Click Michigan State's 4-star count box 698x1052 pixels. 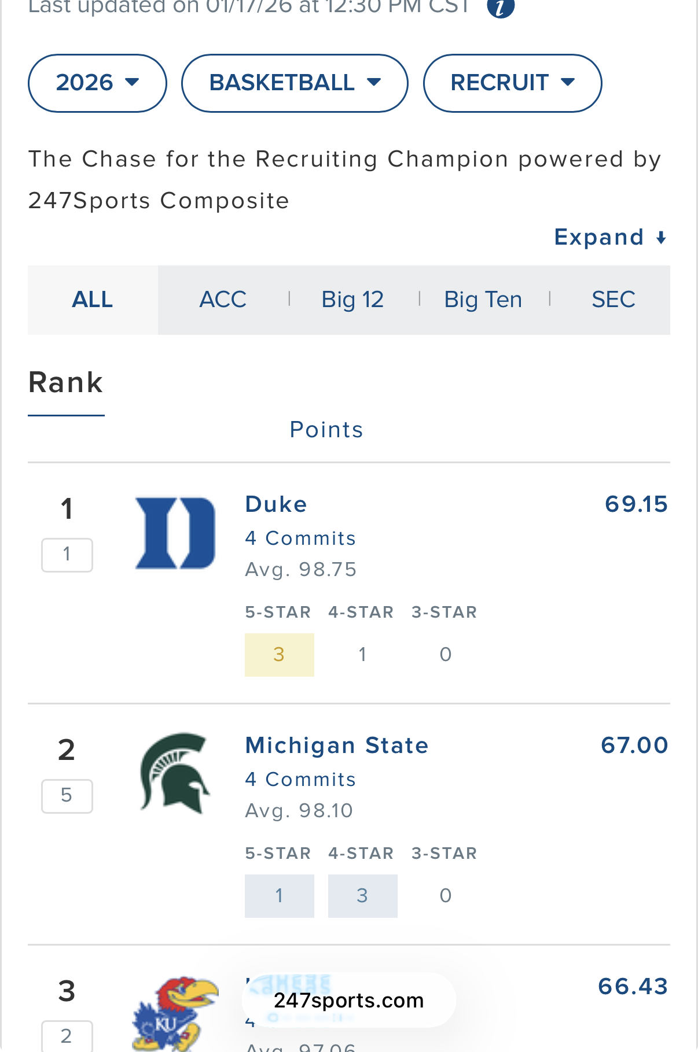pyautogui.click(x=362, y=896)
